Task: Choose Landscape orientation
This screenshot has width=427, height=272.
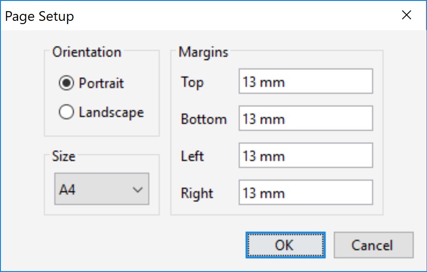Action: (66, 112)
